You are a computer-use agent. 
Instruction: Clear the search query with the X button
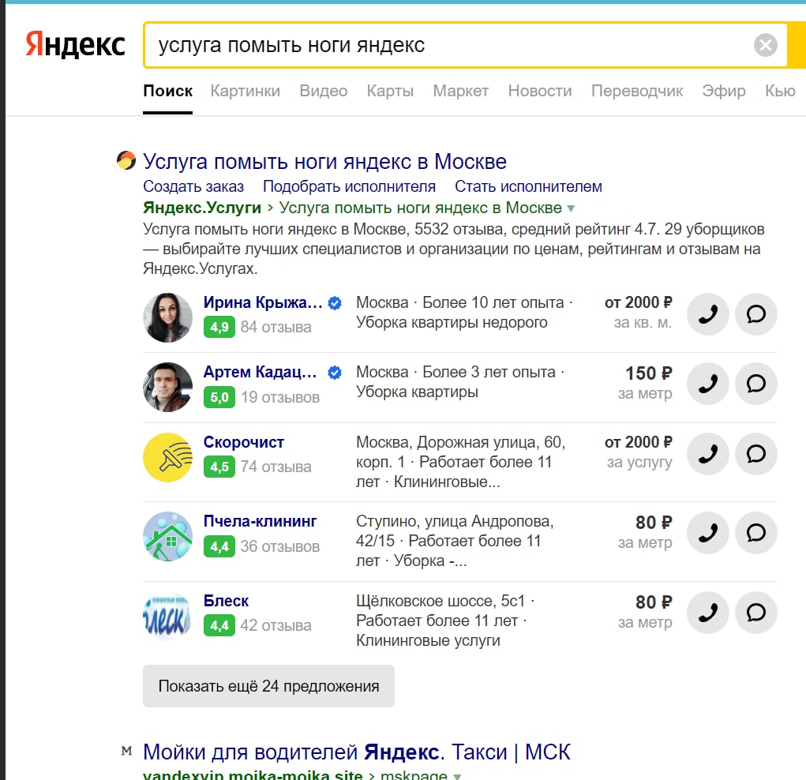(765, 45)
